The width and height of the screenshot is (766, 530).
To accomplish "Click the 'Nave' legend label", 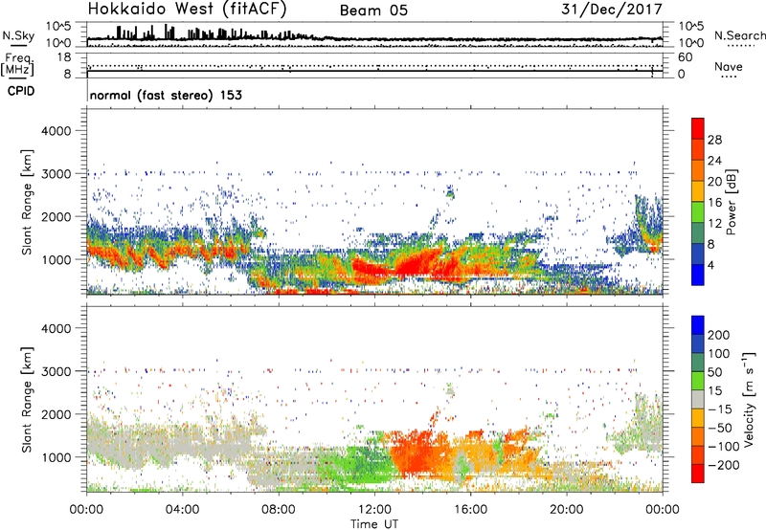I will [728, 66].
